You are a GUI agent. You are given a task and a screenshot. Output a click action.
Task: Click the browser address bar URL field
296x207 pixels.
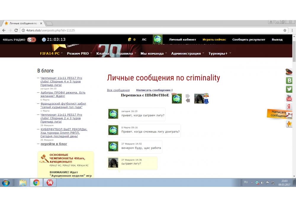[x=148, y=30]
